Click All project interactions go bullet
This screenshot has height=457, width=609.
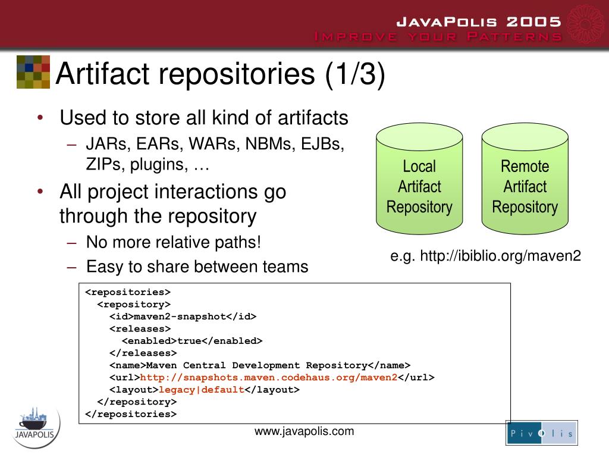pos(173,192)
